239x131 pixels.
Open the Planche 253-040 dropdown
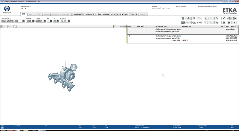coord(69,21)
